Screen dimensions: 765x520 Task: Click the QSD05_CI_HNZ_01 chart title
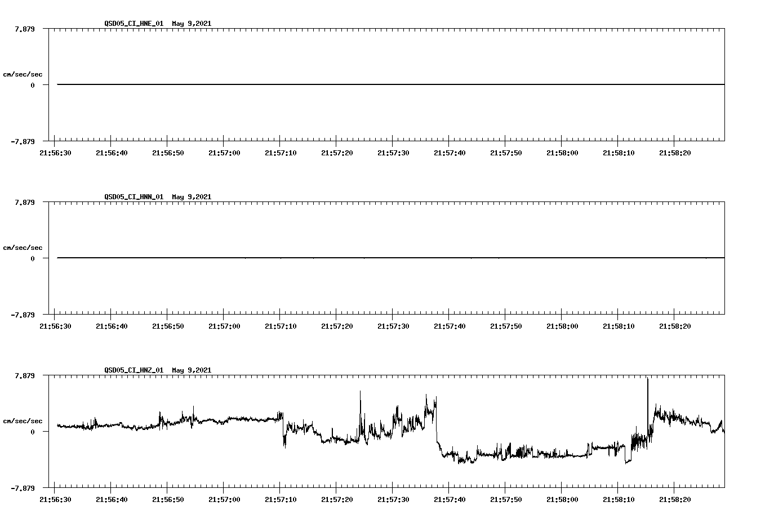tap(158, 370)
